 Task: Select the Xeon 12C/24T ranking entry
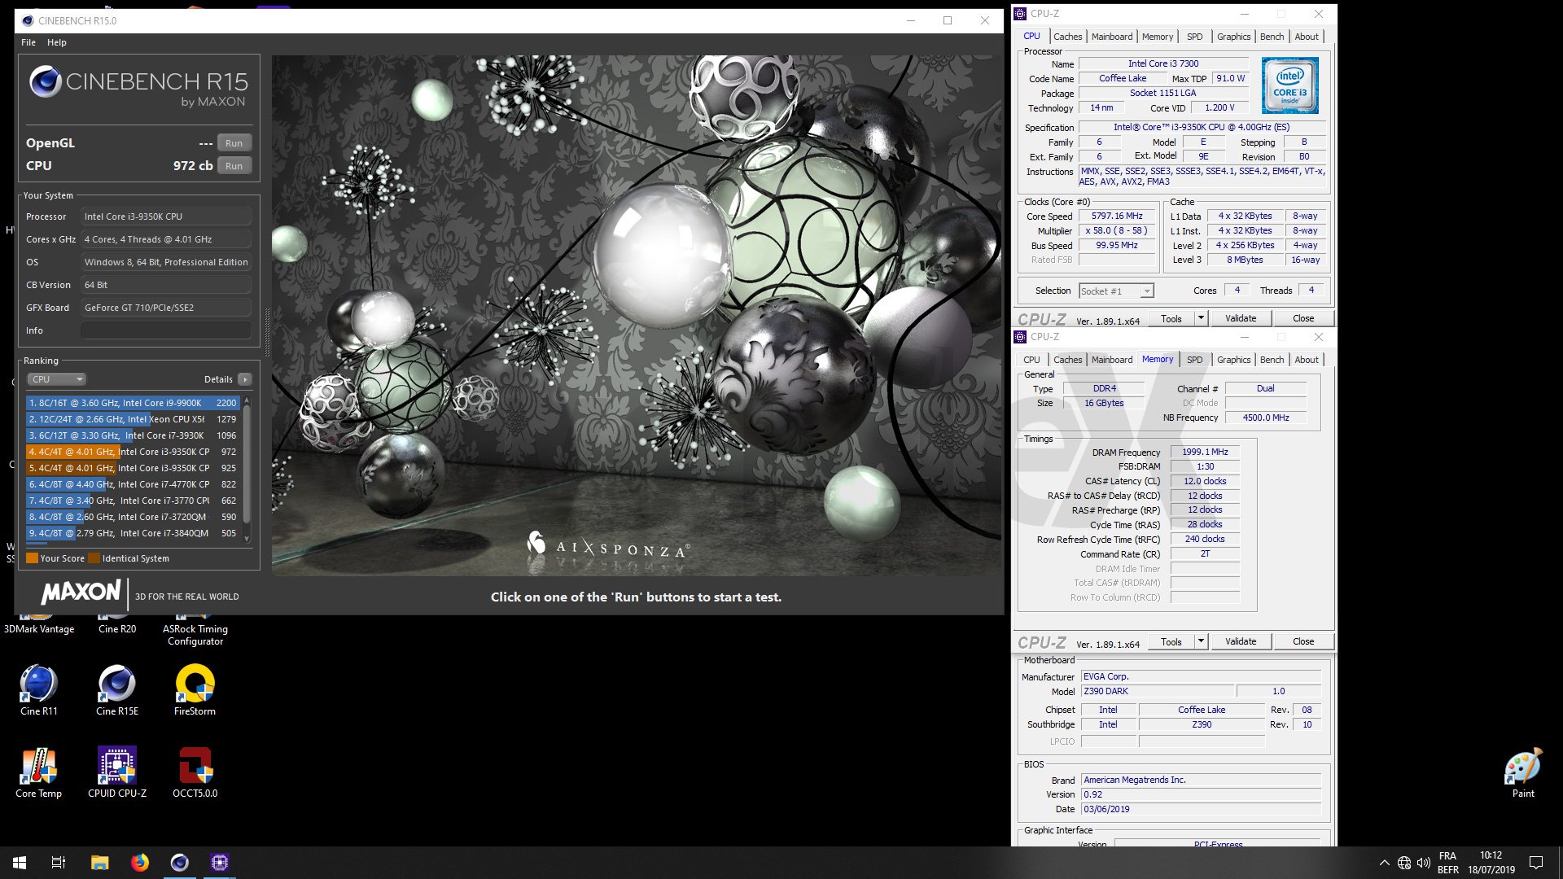pyautogui.click(x=133, y=419)
